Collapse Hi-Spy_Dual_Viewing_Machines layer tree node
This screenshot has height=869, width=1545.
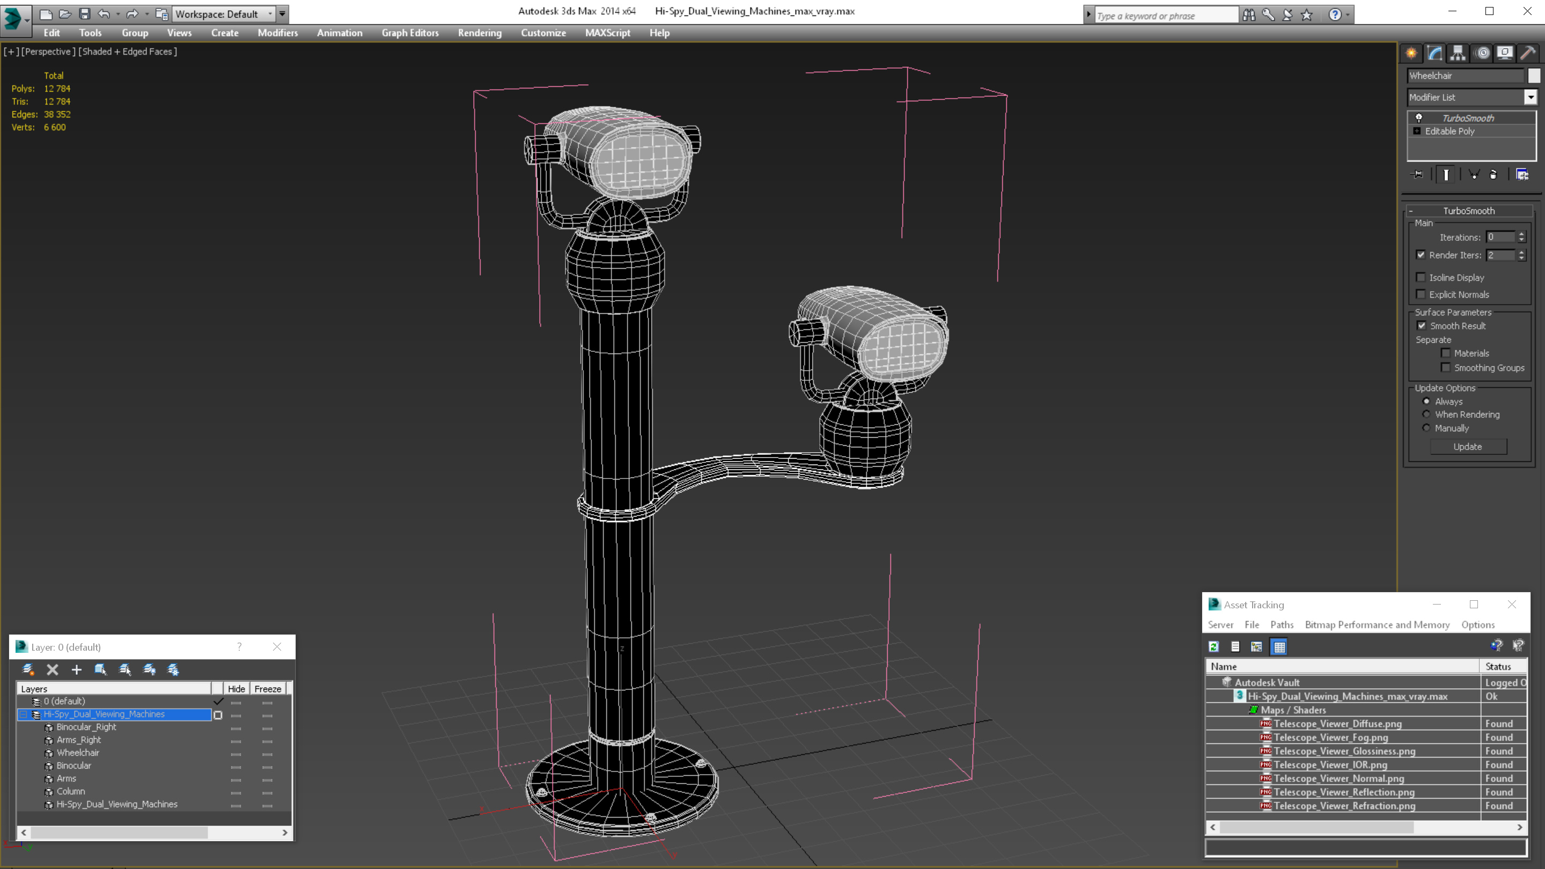pyautogui.click(x=24, y=715)
